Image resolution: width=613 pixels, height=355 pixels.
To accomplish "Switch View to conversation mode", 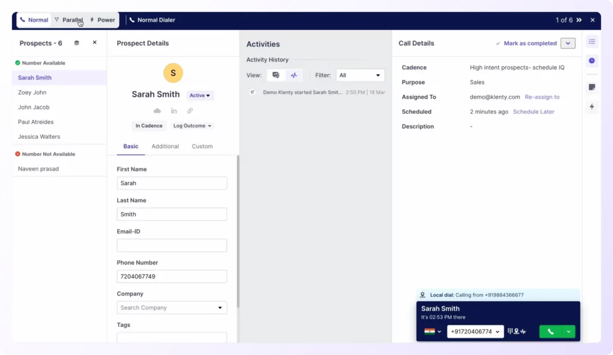I will (x=276, y=75).
